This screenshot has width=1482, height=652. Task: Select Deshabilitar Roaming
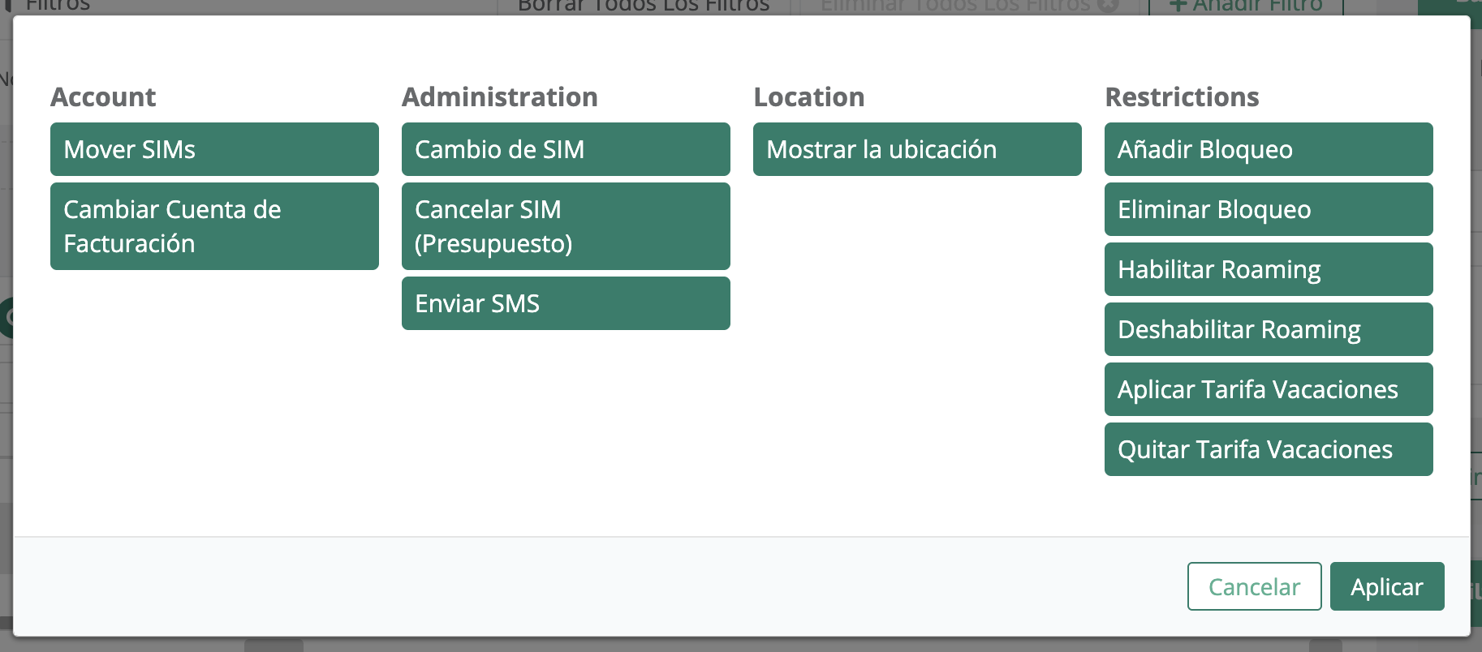point(1269,329)
